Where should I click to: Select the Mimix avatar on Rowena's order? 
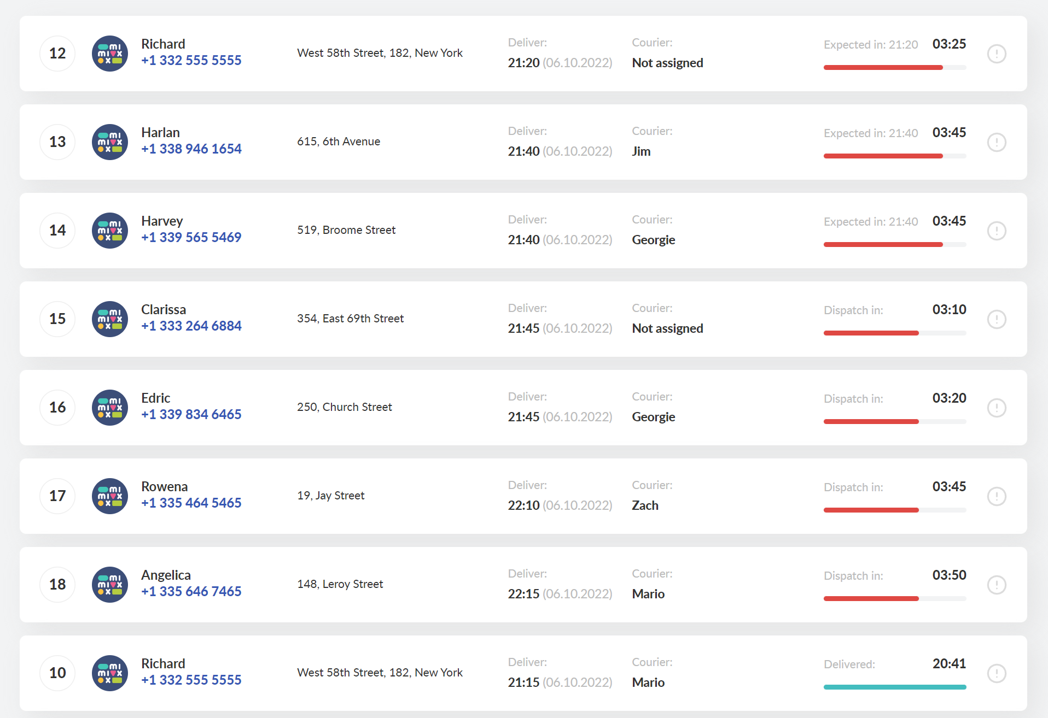point(110,496)
